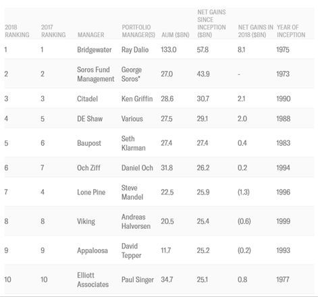This screenshot has height=297, width=318.
Task: Click NET GAINS IN 2018 header
Action: tap(256, 31)
